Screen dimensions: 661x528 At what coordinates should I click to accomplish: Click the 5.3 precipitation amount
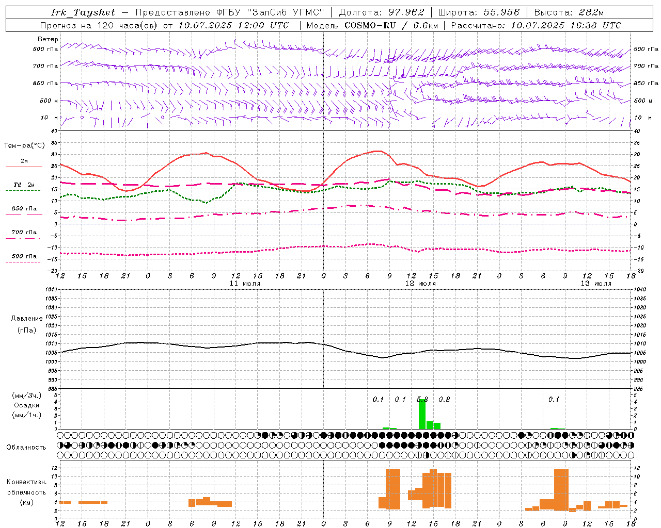(x=422, y=399)
